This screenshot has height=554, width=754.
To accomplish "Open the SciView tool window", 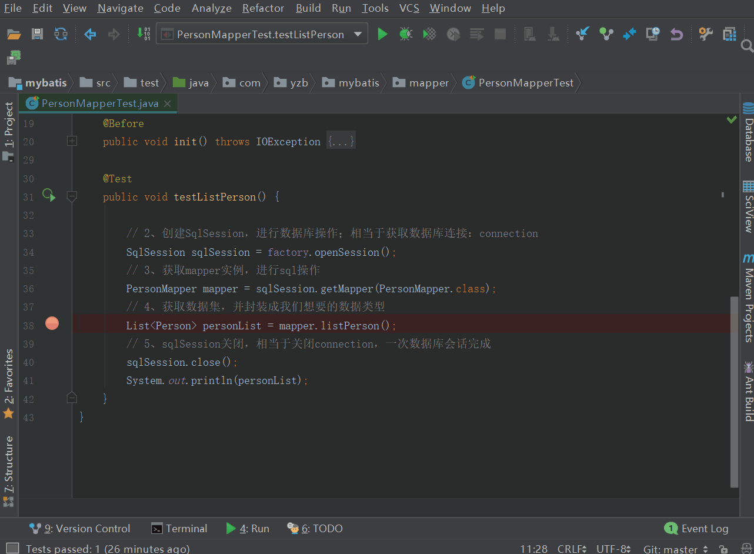I will coord(748,206).
